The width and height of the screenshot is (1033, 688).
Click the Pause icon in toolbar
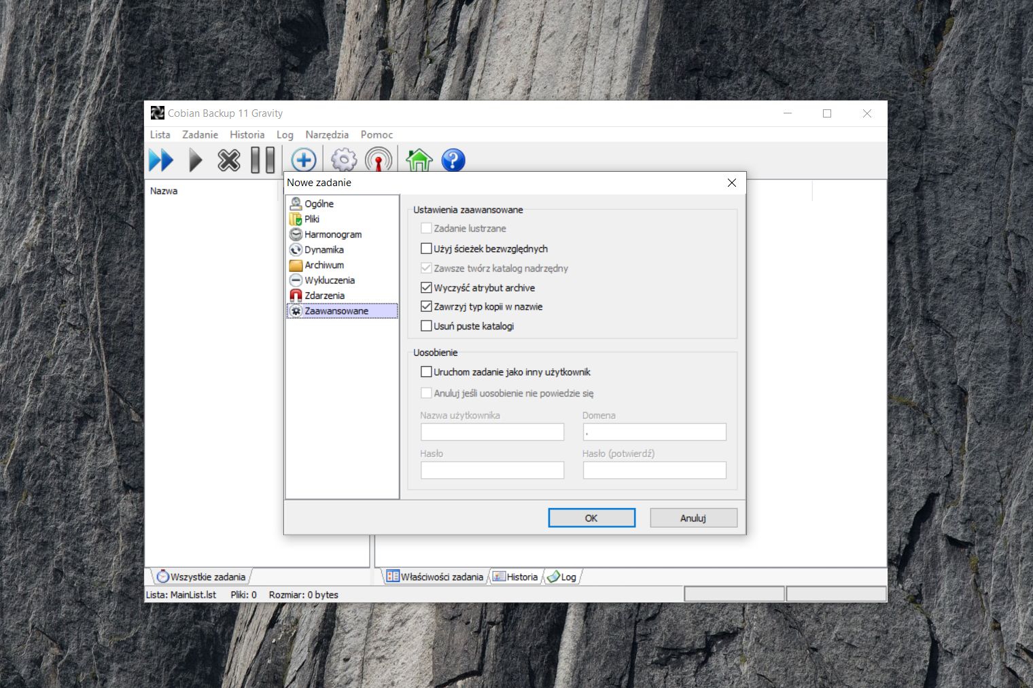tap(263, 160)
